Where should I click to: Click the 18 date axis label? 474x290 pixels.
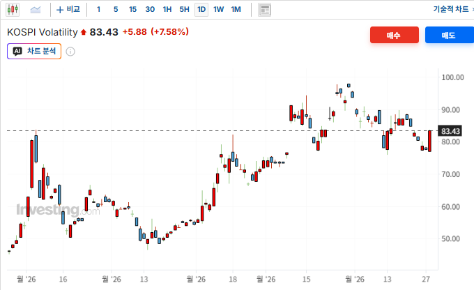[x=233, y=279]
